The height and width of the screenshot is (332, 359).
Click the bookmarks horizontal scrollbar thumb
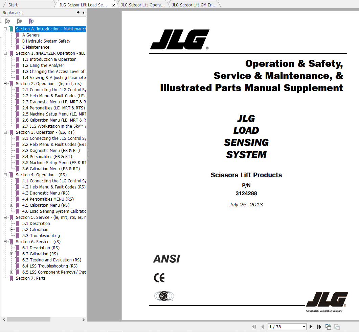(x=29, y=320)
